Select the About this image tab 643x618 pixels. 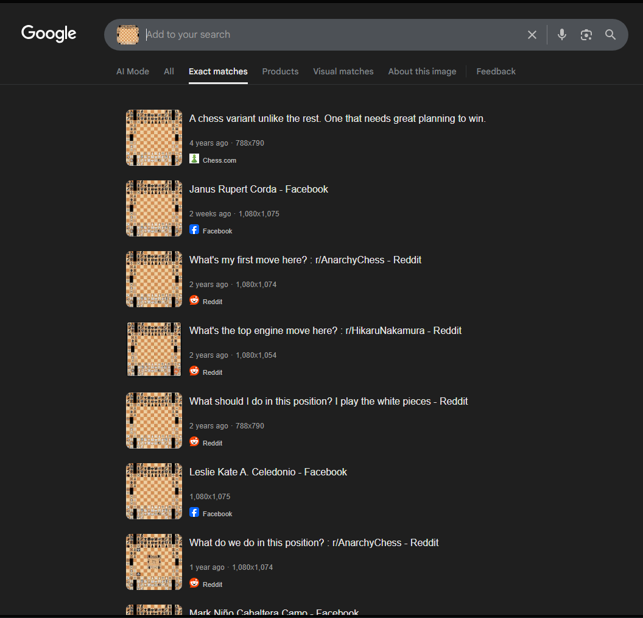click(422, 71)
